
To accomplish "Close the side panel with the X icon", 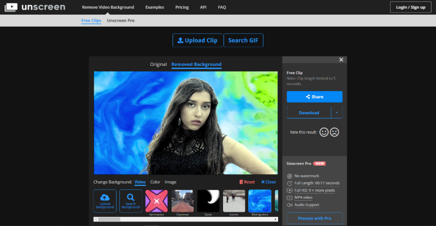I will [341, 60].
